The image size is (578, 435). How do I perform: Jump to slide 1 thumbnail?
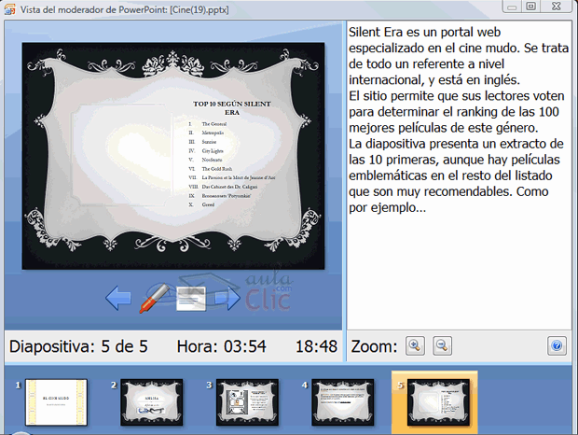coord(56,402)
